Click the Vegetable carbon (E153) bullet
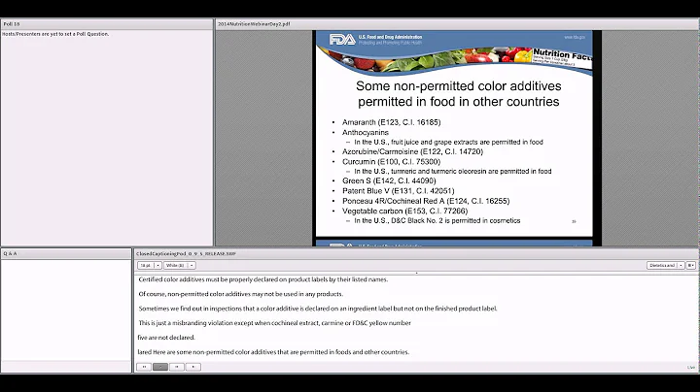This screenshot has width=700, height=392. (x=404, y=212)
